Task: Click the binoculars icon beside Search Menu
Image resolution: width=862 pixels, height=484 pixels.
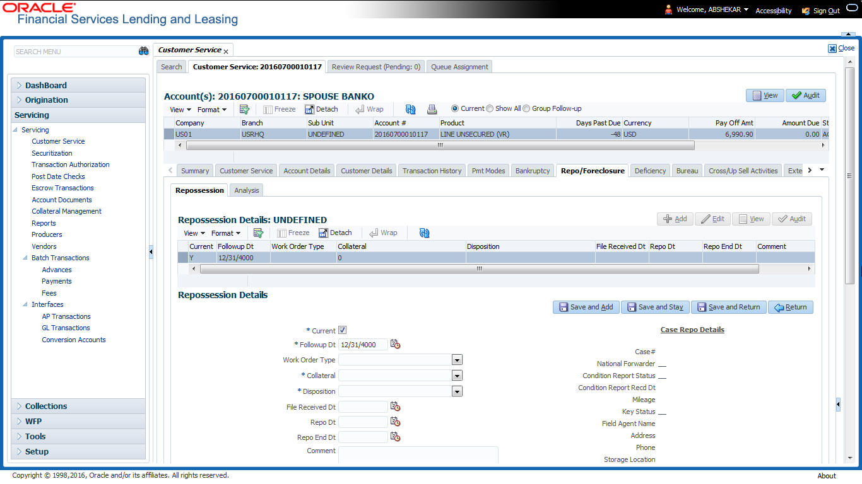Action: [x=143, y=52]
